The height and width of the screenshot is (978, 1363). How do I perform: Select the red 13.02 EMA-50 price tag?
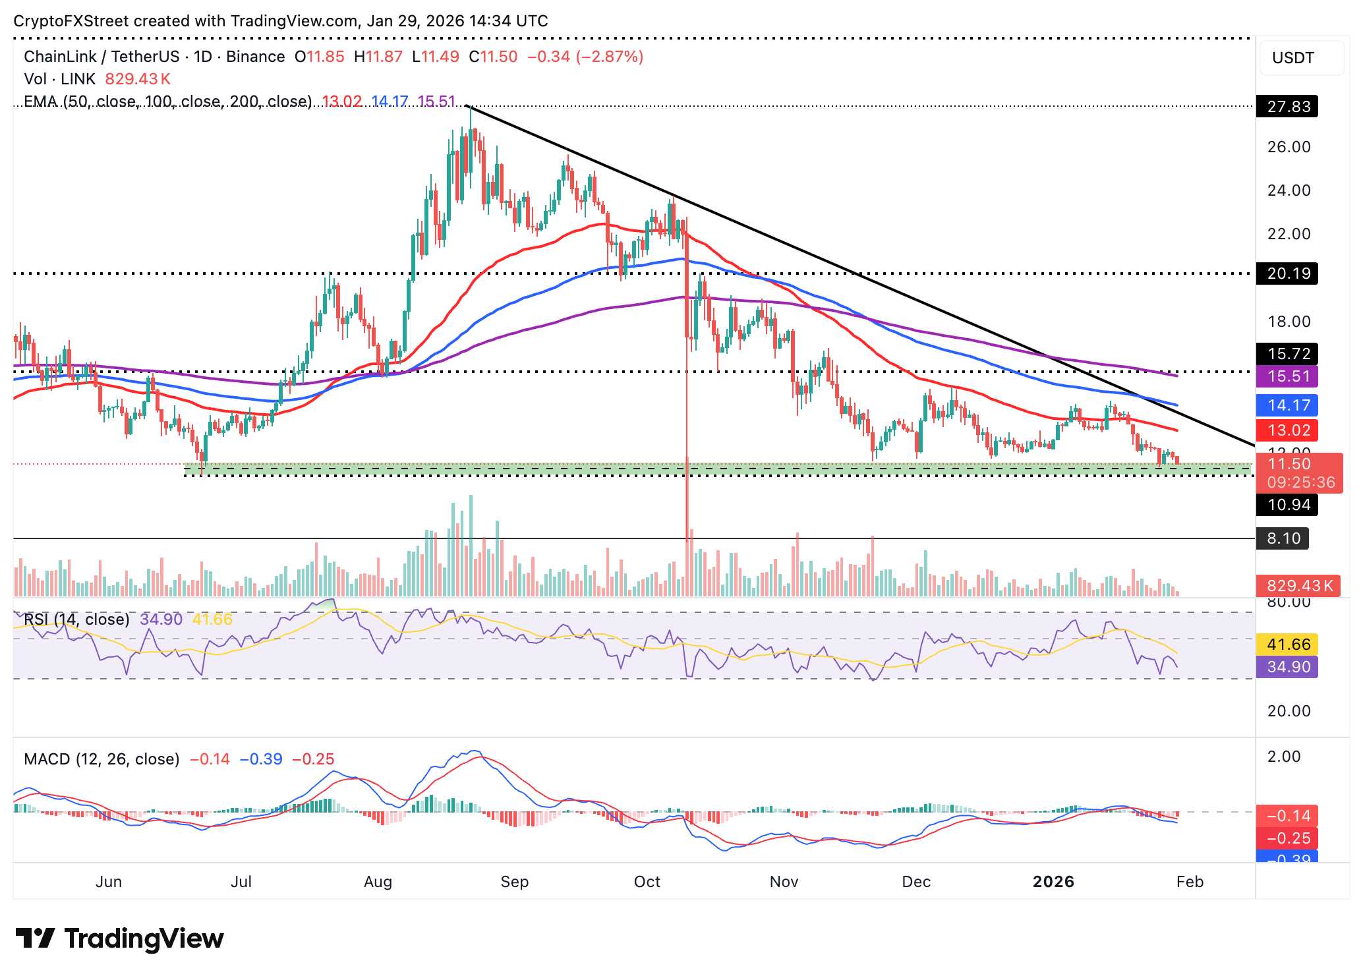tap(1287, 430)
